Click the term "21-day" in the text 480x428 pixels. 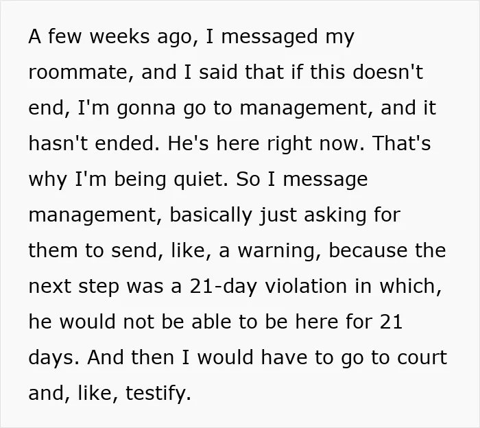click(x=223, y=287)
